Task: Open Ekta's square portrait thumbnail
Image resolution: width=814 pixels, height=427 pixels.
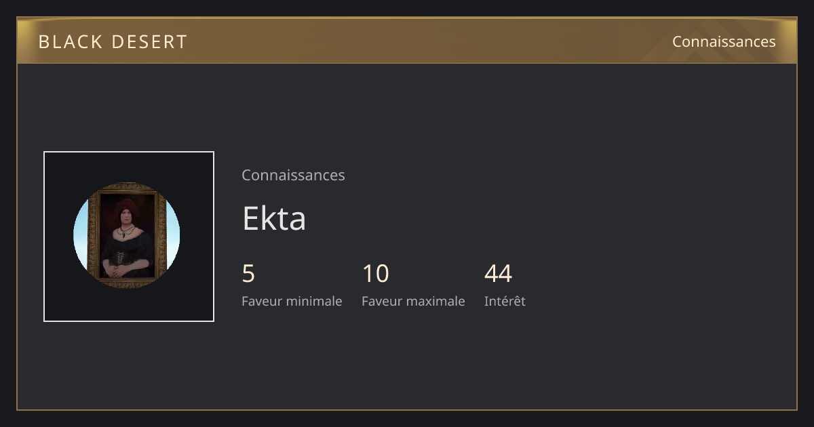Action: pos(129,237)
